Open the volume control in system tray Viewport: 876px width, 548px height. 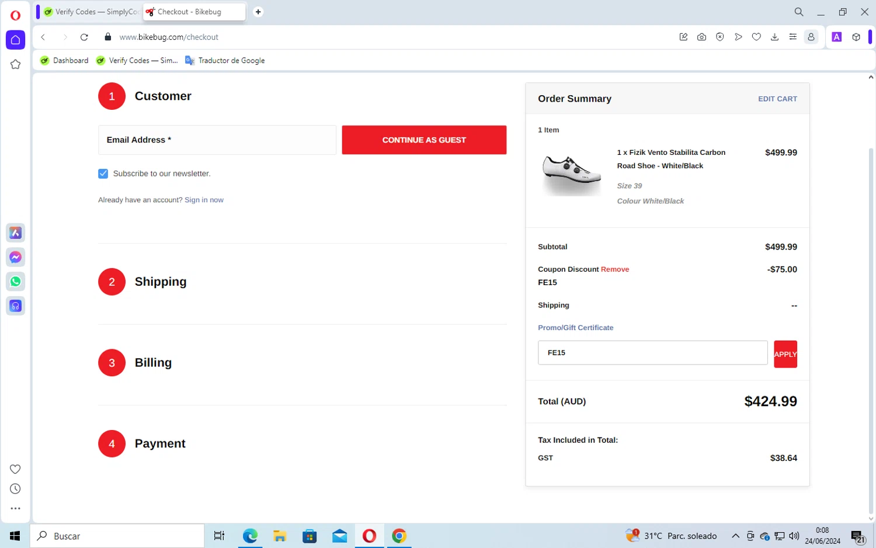(794, 536)
